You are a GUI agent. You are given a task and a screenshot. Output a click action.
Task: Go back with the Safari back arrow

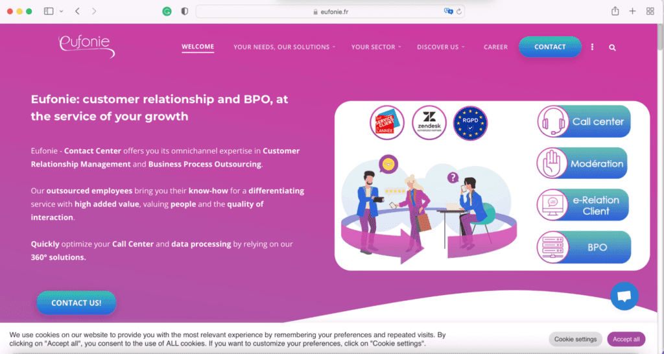[77, 12]
